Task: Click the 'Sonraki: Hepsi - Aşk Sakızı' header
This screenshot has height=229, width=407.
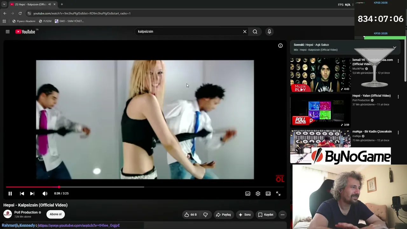Action: coord(311,45)
